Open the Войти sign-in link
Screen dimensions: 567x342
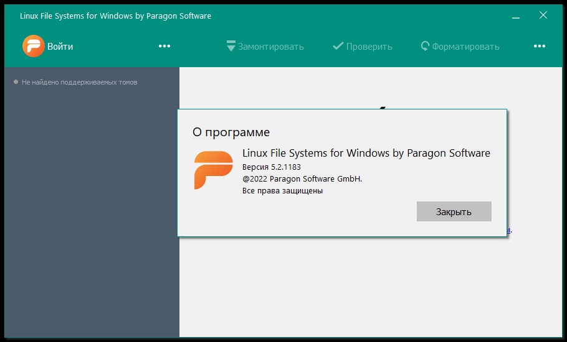60,47
